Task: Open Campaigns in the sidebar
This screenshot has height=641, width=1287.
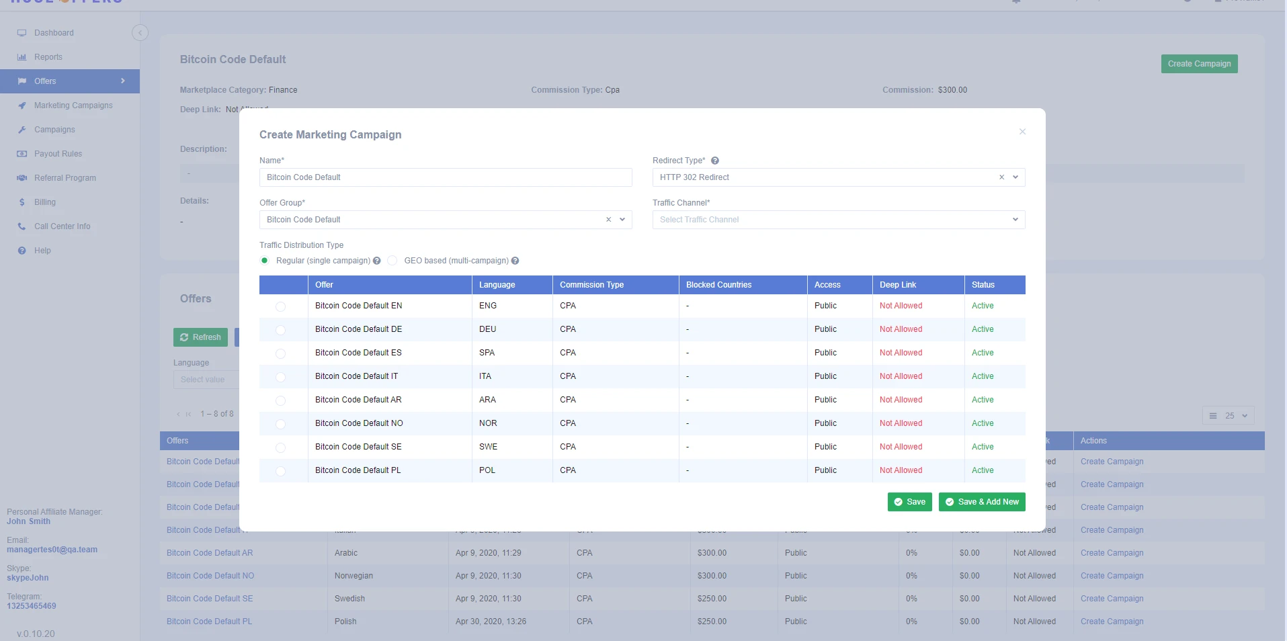Action: (x=54, y=130)
